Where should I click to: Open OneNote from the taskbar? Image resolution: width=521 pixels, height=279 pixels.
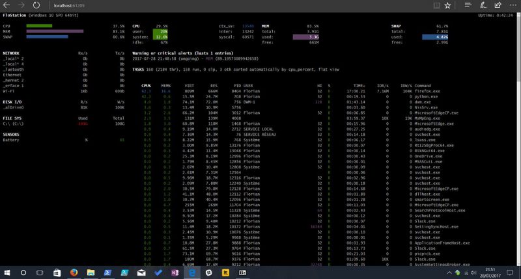pyautogui.click(x=175, y=272)
